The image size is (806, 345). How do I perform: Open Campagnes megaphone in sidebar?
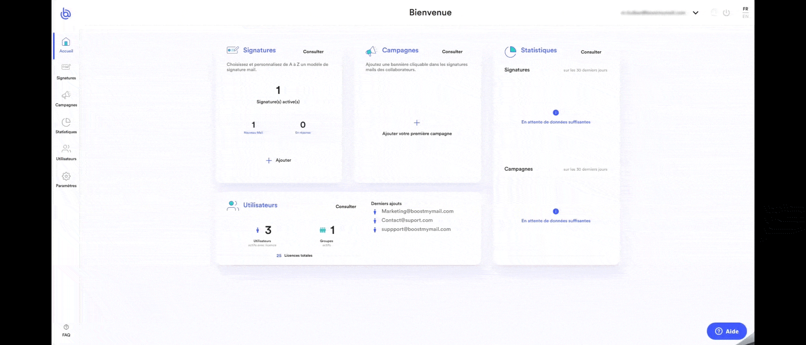pyautogui.click(x=66, y=95)
